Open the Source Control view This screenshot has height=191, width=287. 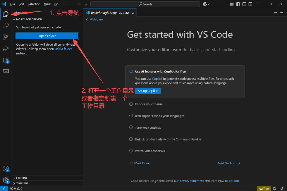(6, 37)
